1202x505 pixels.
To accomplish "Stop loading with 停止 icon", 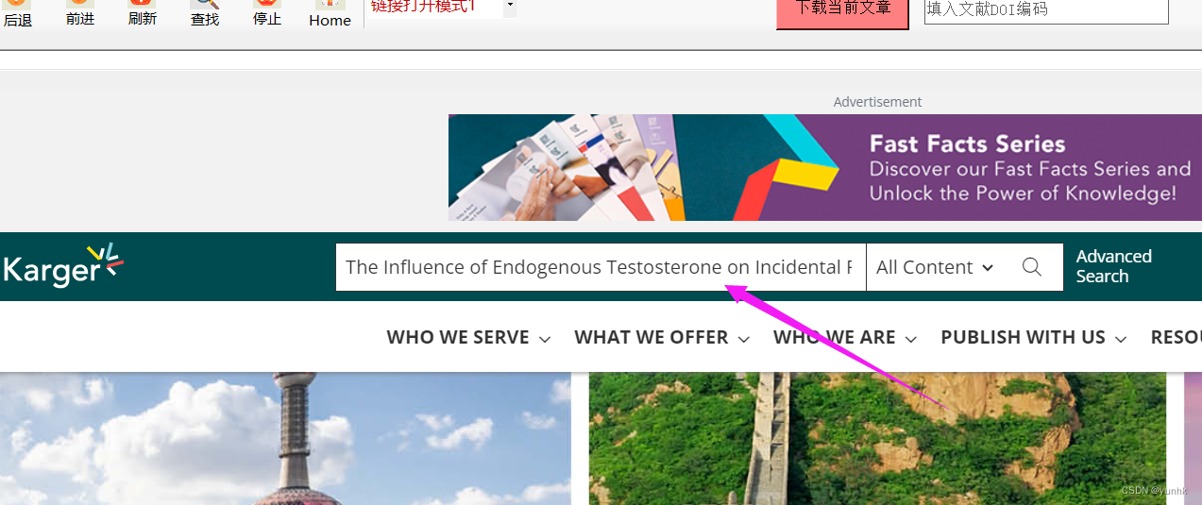I will click(267, 13).
